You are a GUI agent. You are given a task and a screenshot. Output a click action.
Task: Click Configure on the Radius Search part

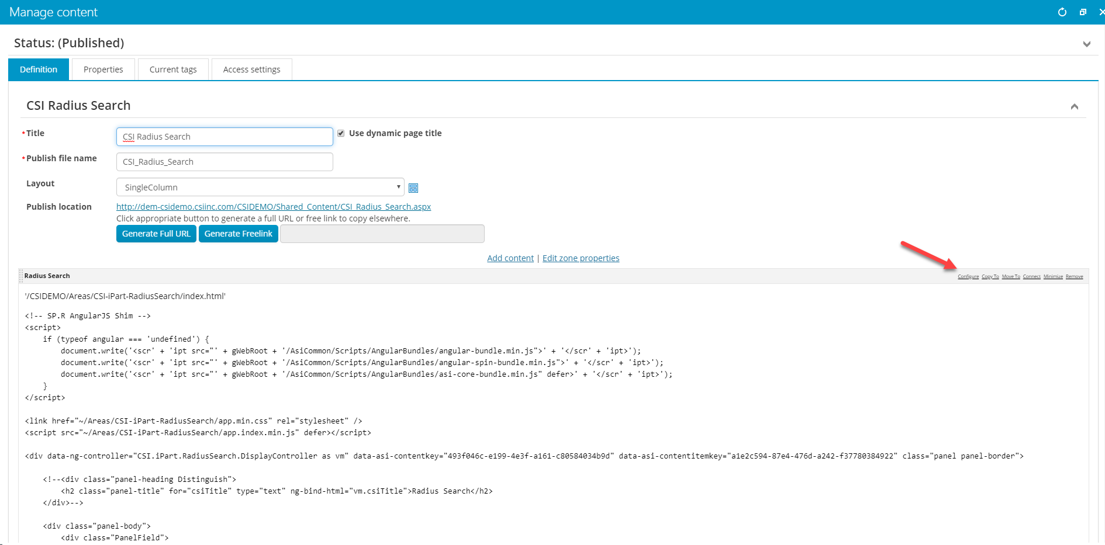click(x=968, y=276)
